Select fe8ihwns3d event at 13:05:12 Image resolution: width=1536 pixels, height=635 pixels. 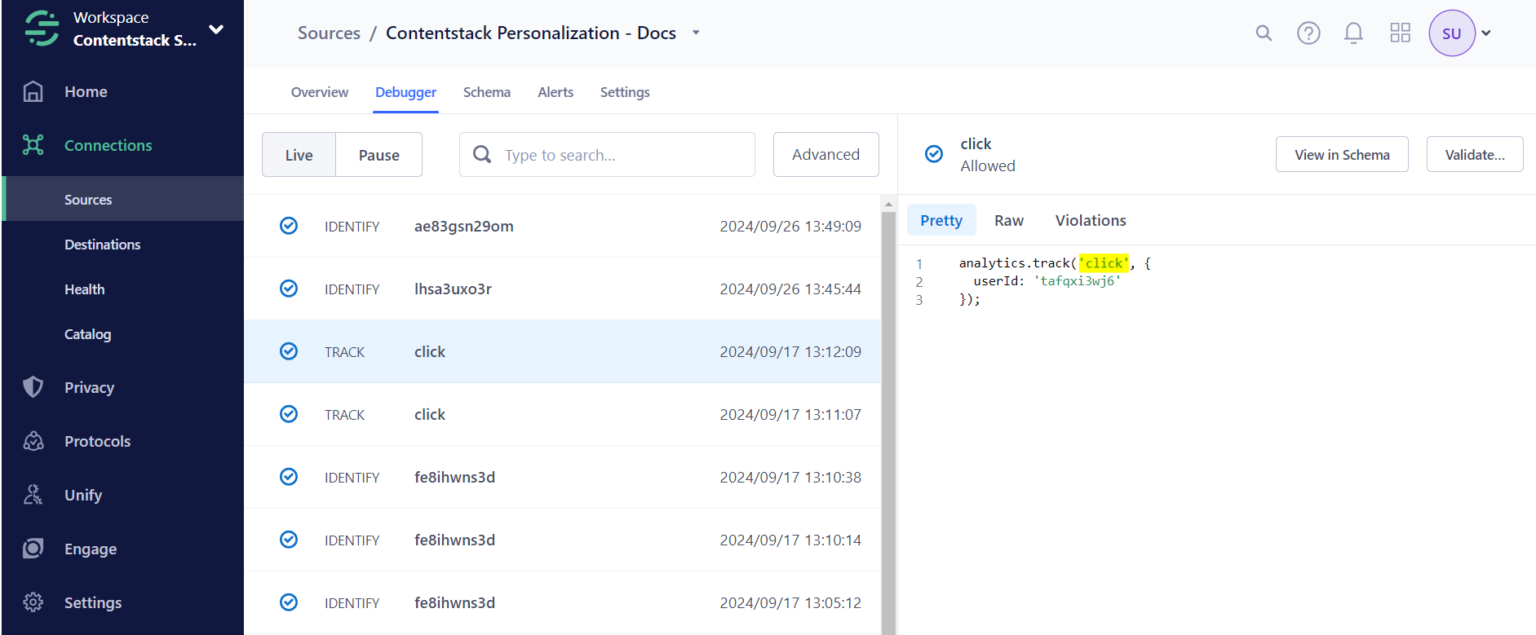(x=562, y=602)
